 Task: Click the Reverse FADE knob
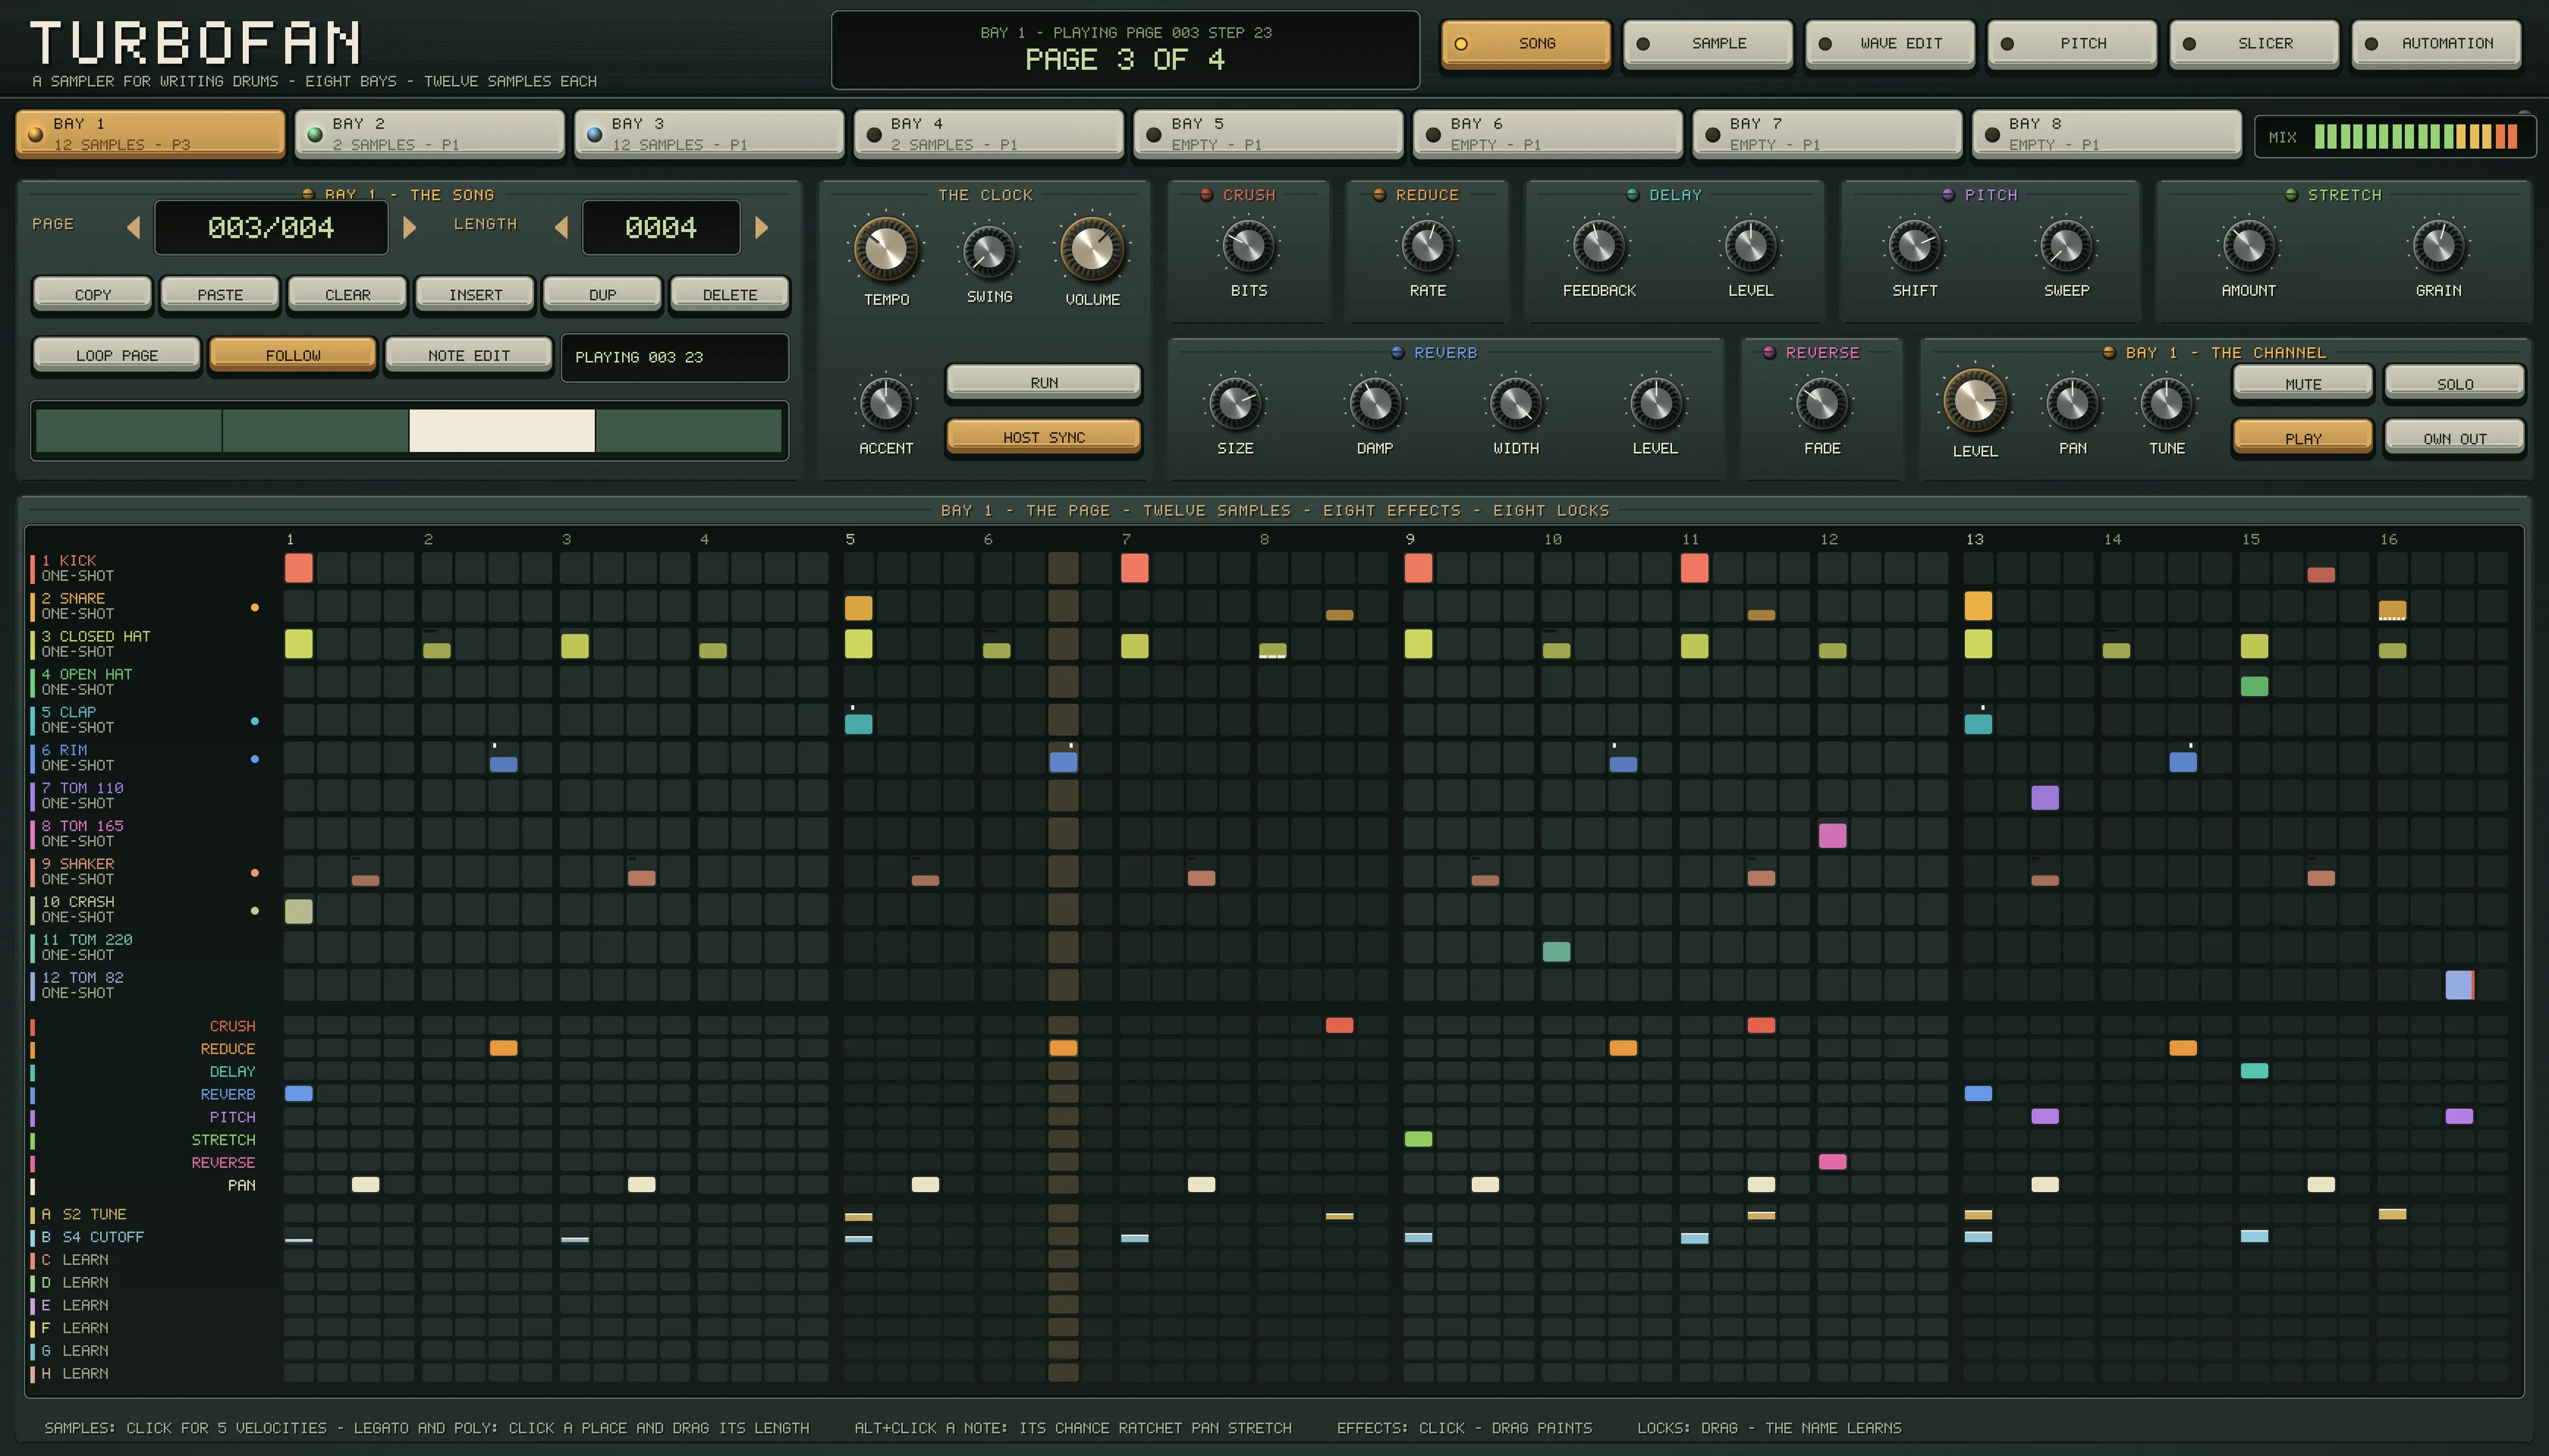click(x=1822, y=403)
